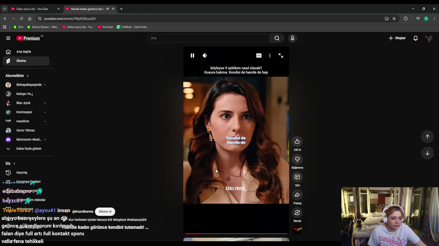
Task: Open Kick bookmark
Action: pos(19,27)
